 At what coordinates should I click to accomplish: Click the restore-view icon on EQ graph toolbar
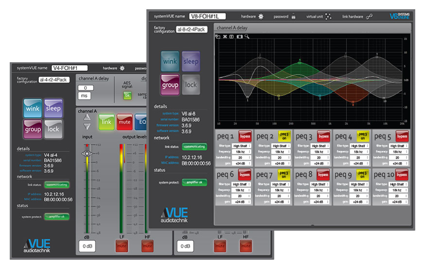point(218,36)
